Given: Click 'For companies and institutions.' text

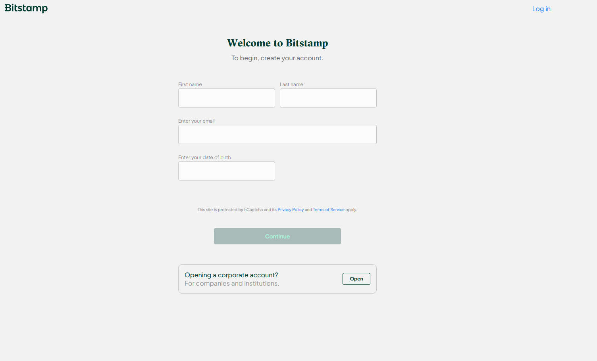Looking at the screenshot, I should [232, 284].
